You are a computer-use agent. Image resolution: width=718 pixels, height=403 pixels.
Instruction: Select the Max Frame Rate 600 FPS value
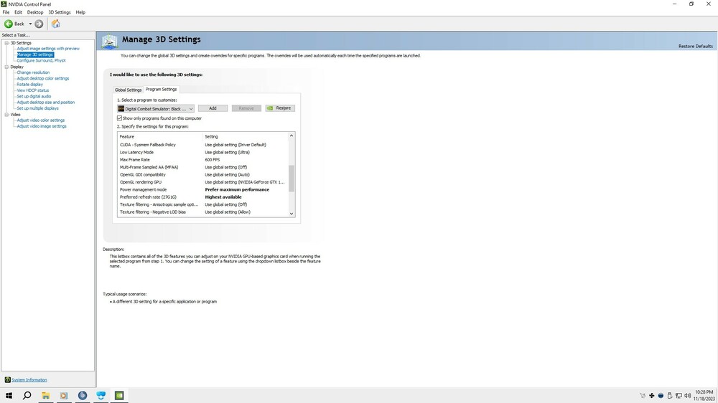(x=213, y=160)
